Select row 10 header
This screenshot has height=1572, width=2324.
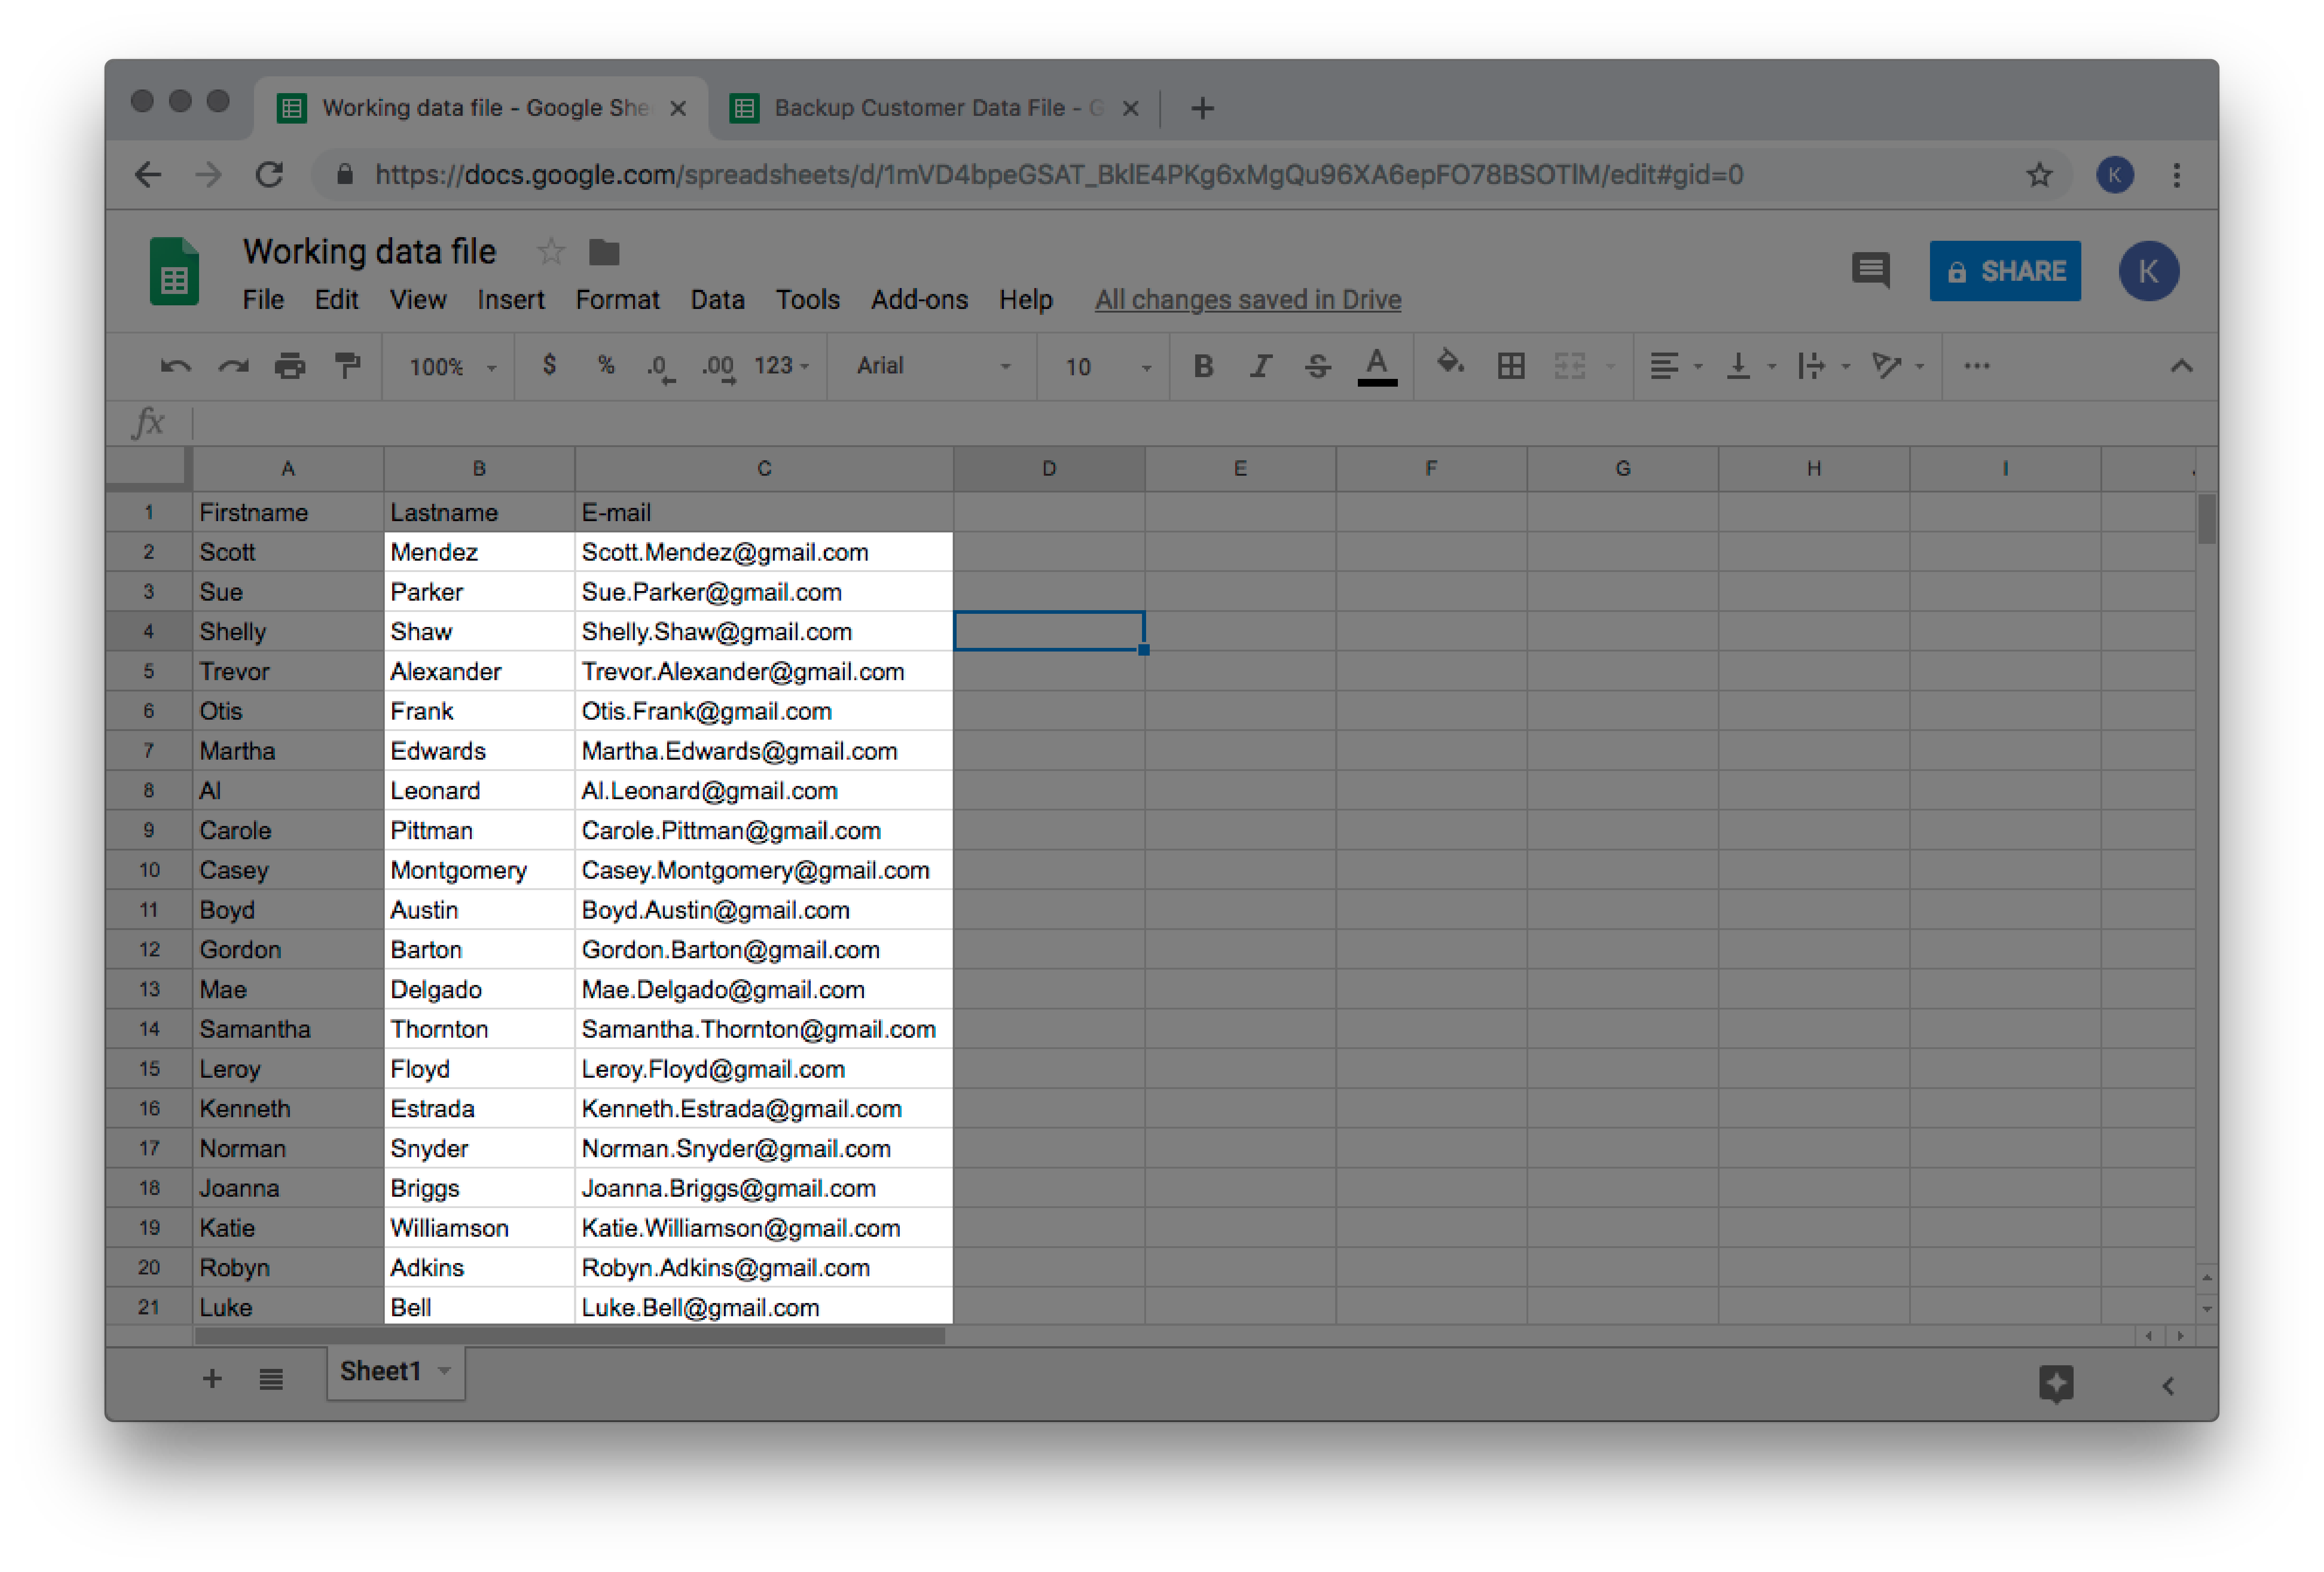pos(149,870)
